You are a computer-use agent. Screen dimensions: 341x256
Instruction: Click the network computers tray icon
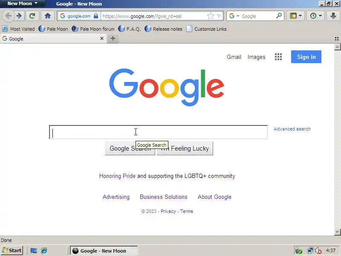(310, 251)
